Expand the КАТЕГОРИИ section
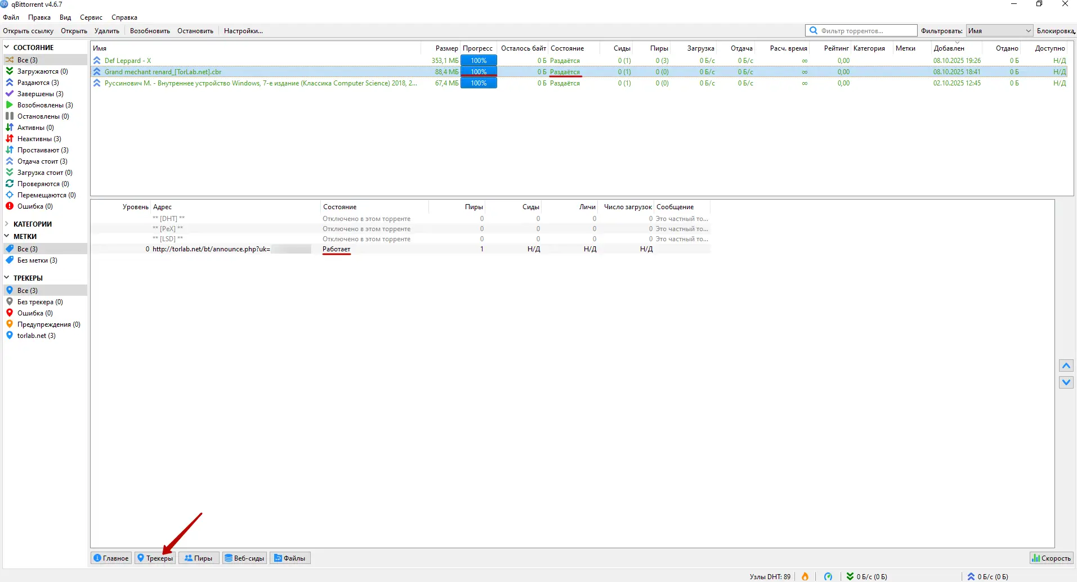1077x582 pixels. (x=7, y=224)
